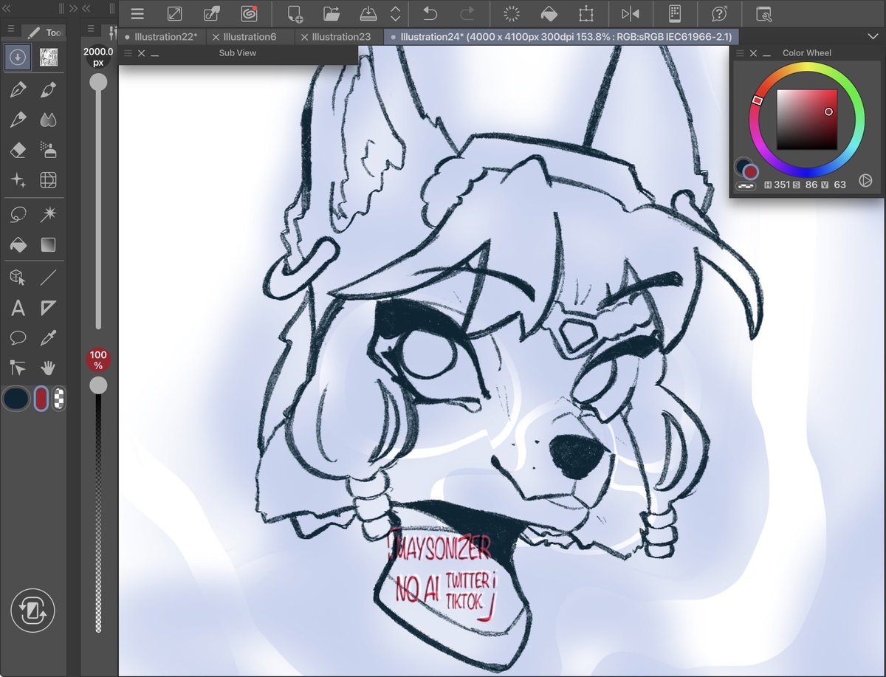
Task: Select the Lasso selection tool
Action: click(18, 215)
